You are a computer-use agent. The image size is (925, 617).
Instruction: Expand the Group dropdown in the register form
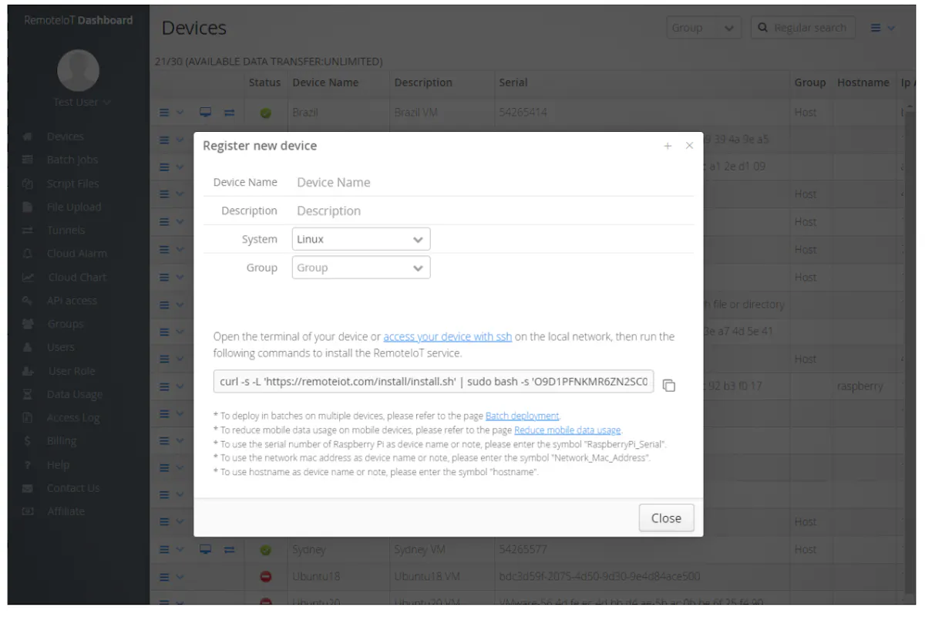click(x=360, y=267)
